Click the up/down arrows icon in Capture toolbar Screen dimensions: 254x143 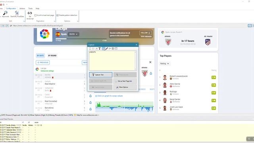(x=90, y=48)
